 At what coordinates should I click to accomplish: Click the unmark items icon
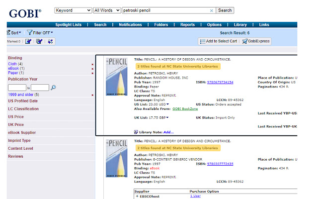[50, 41]
